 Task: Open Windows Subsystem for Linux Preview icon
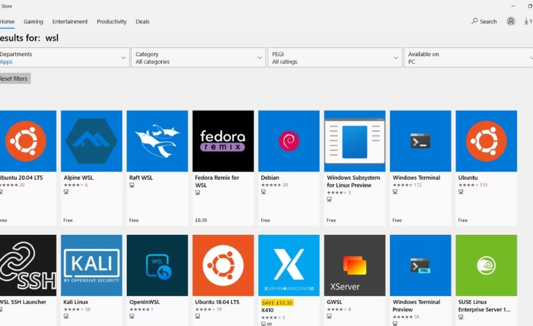[354, 141]
